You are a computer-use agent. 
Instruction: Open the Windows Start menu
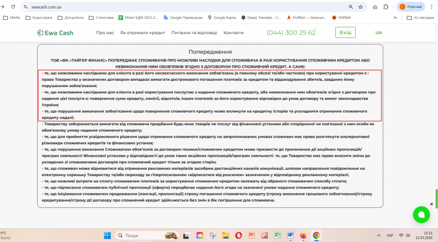(107, 236)
